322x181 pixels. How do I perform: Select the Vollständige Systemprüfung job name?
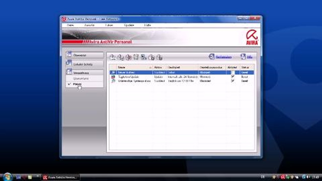[134, 81]
